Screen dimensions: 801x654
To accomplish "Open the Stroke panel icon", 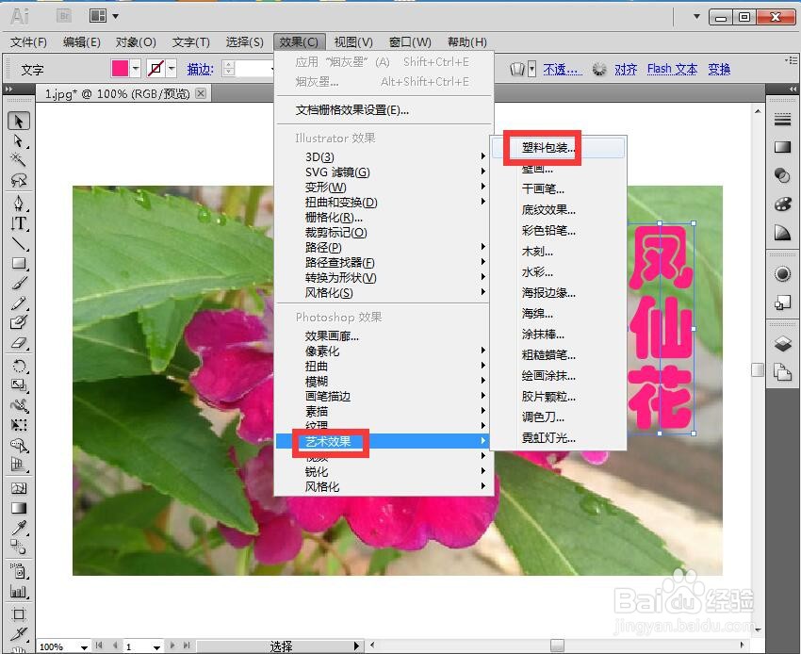I will (782, 120).
